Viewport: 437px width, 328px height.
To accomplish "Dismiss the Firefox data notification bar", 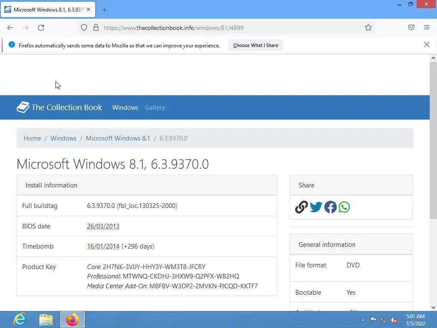I will (427, 44).
